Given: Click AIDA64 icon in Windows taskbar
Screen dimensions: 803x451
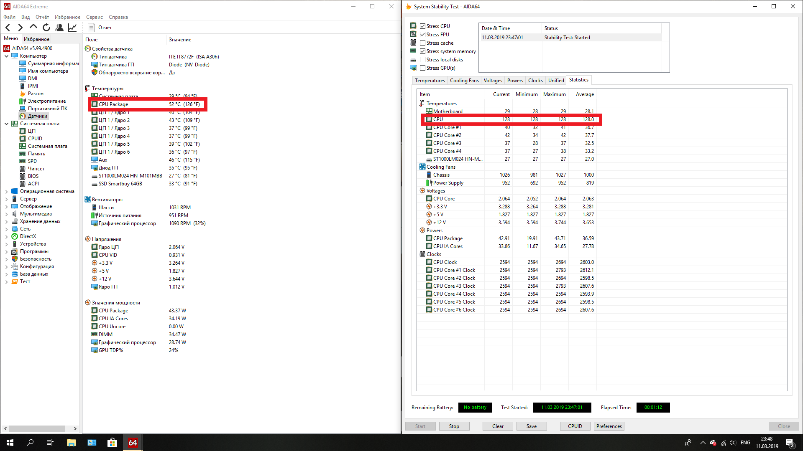Looking at the screenshot, I should [133, 443].
